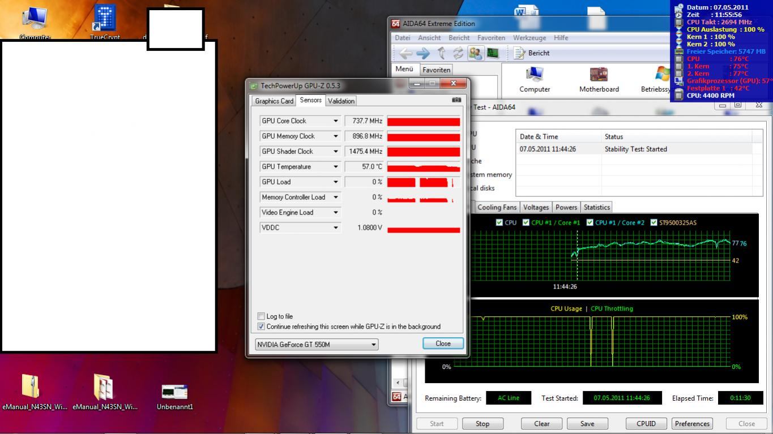This screenshot has height=434, width=773.
Task: Open the Cooling Fans tab
Action: coord(497,208)
